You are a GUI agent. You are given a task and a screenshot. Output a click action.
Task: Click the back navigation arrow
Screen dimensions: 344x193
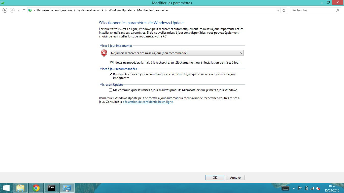coord(5,10)
